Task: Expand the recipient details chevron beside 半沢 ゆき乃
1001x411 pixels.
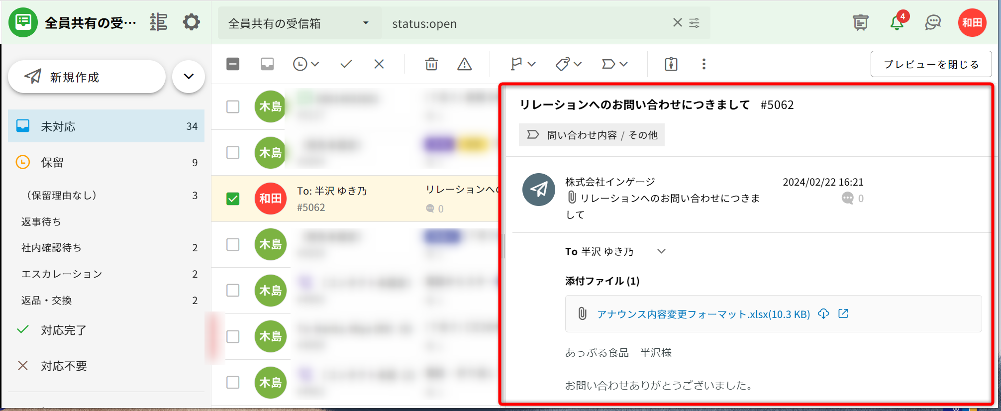Action: tap(661, 251)
